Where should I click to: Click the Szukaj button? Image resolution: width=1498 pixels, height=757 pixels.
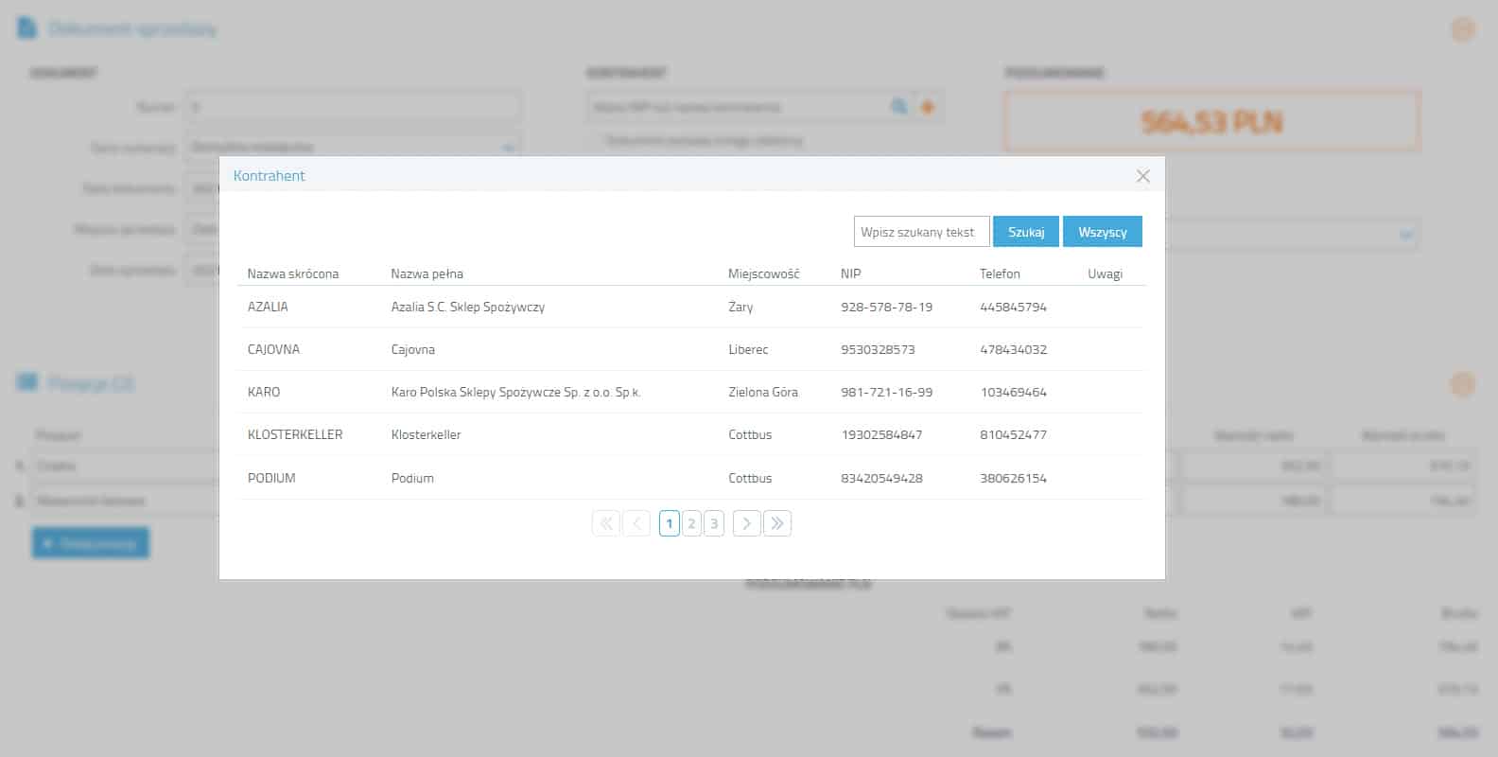click(1026, 232)
